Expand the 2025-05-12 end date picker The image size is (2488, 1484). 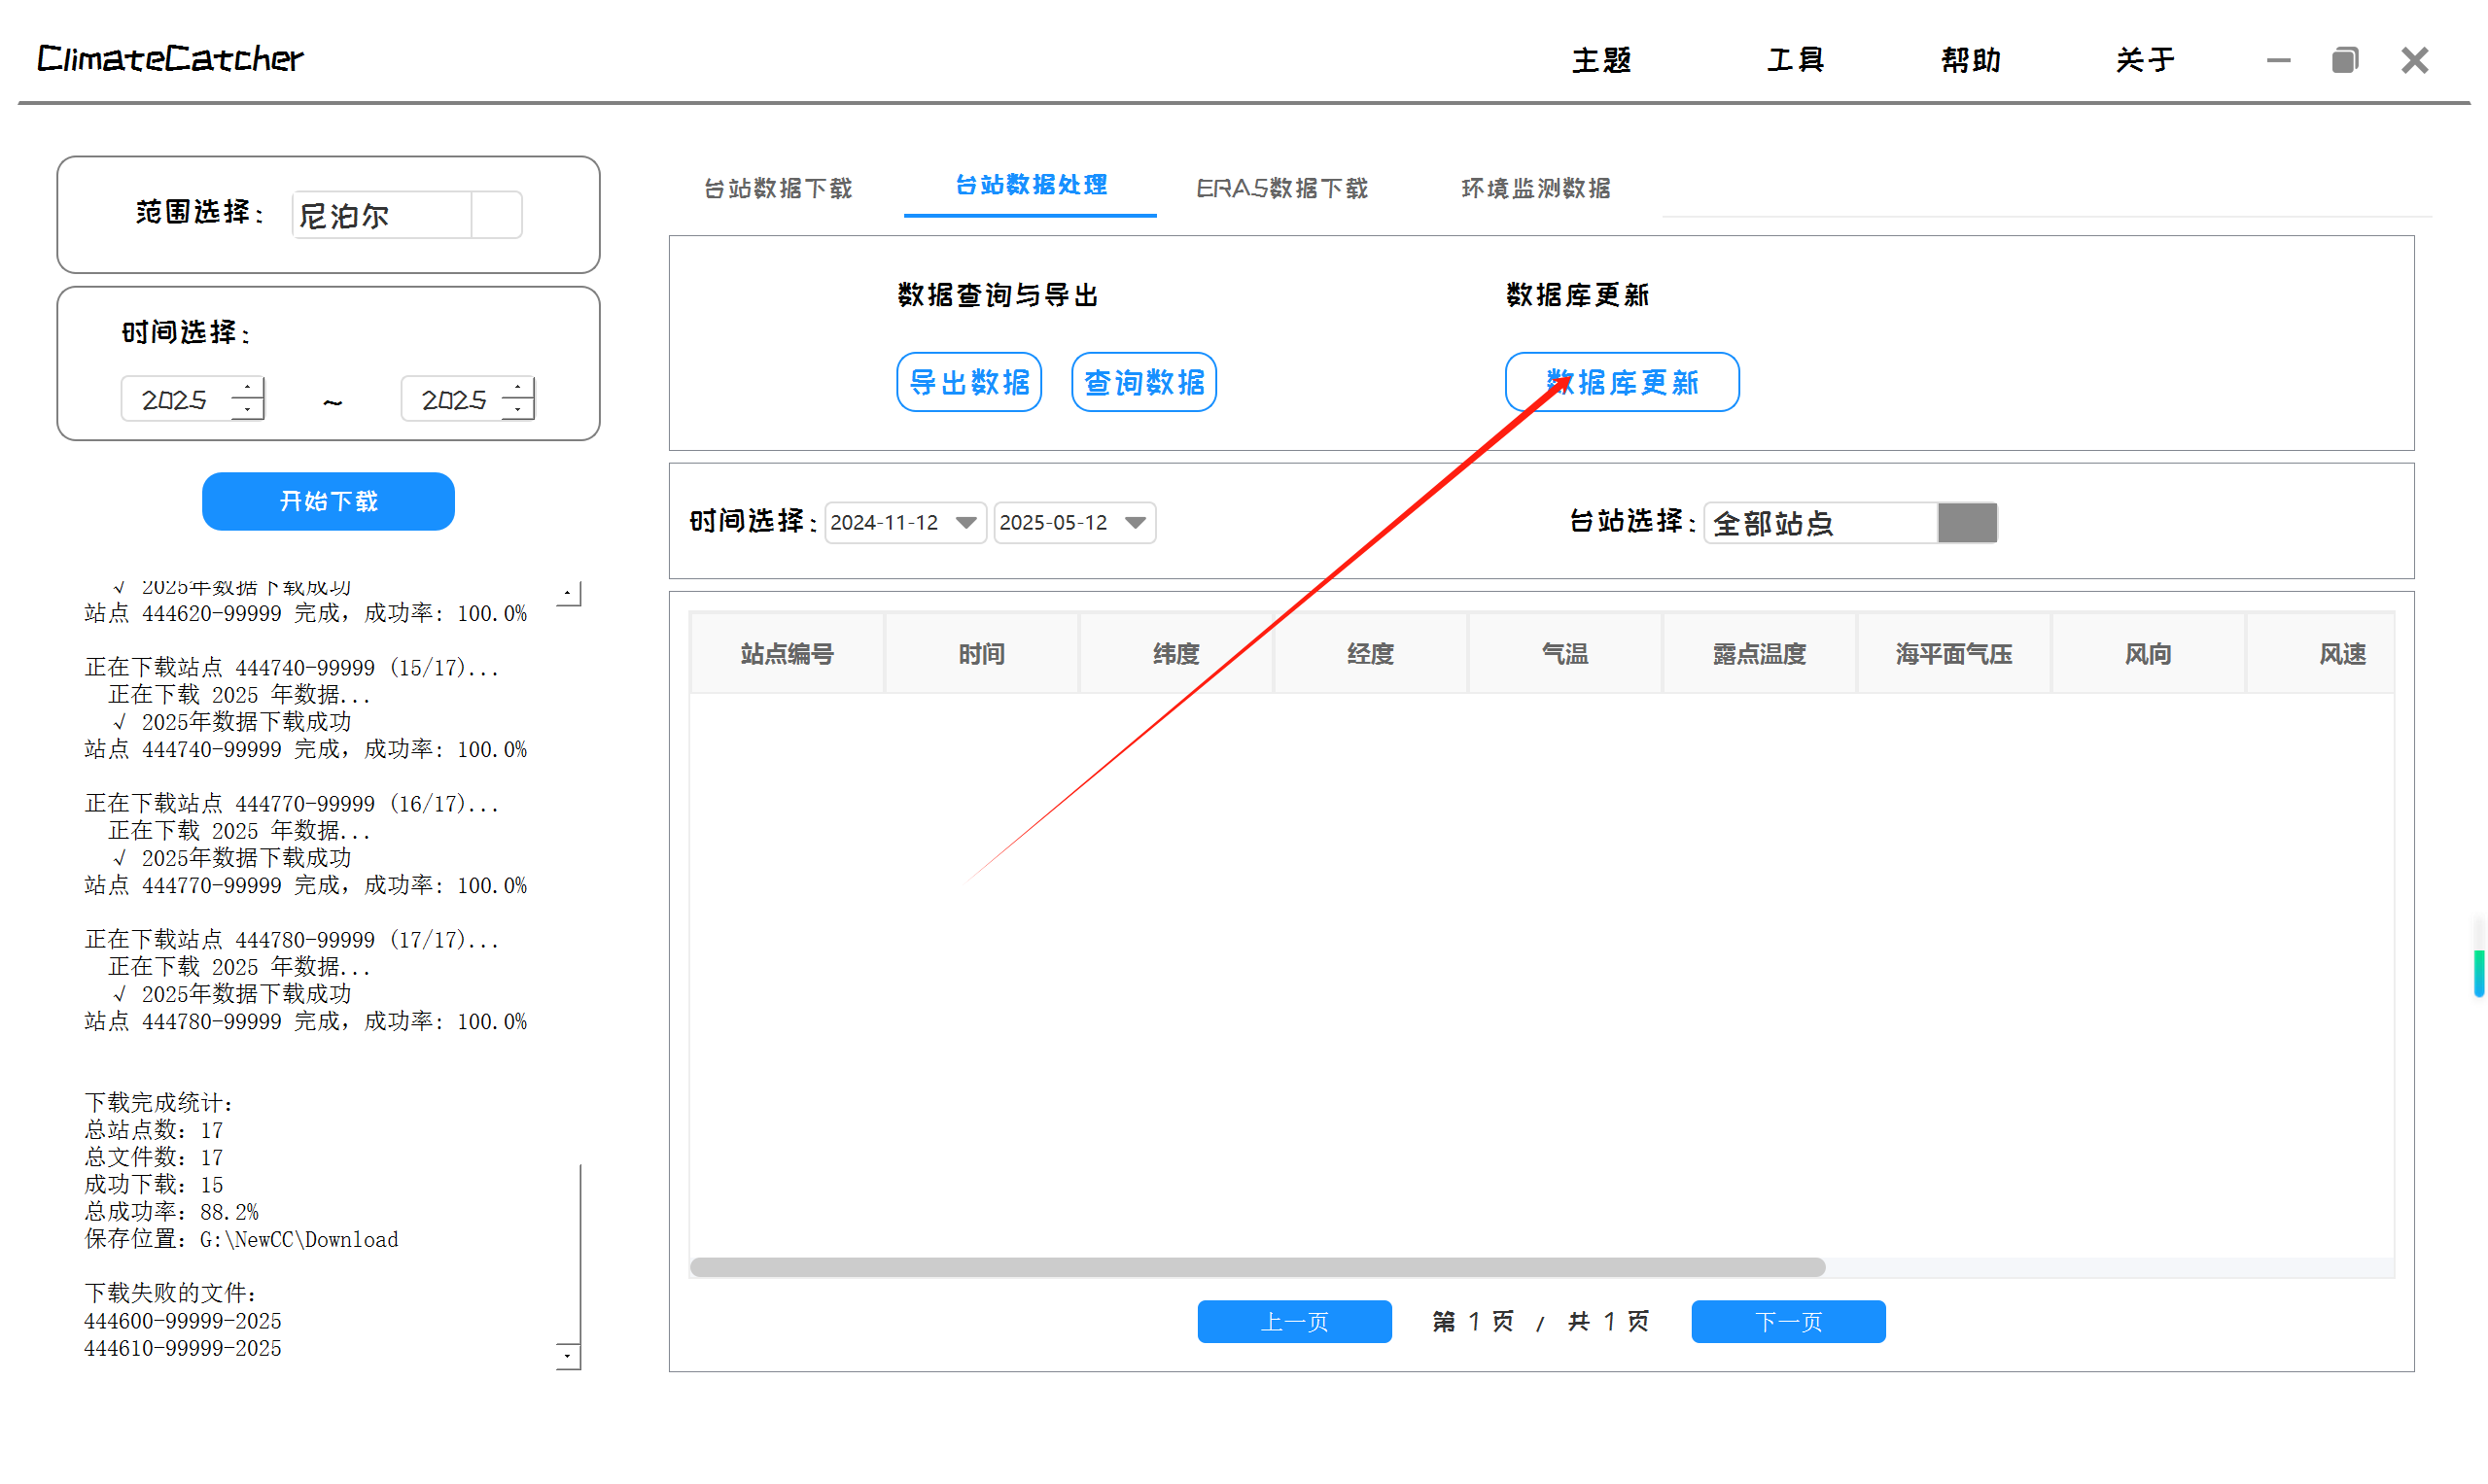coord(1136,523)
